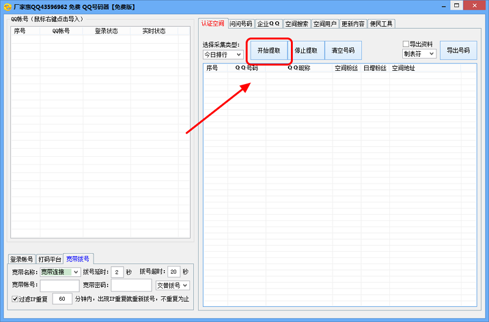Switch to the 登录帐号 tab
Image resolution: width=489 pixels, height=322 pixels.
(21, 259)
